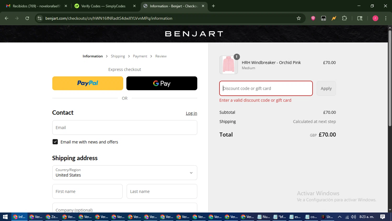
Task: Click Shipping breadcrumb step
Action: 118,56
